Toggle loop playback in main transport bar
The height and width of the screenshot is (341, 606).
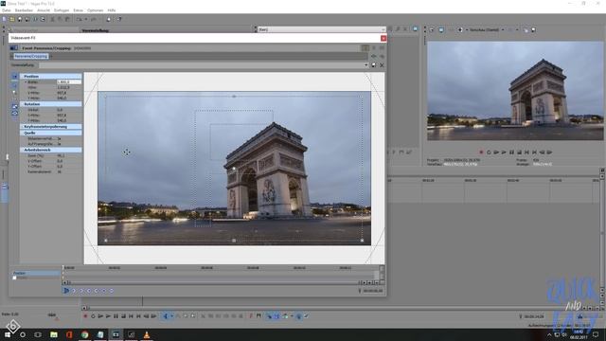pos(93,315)
